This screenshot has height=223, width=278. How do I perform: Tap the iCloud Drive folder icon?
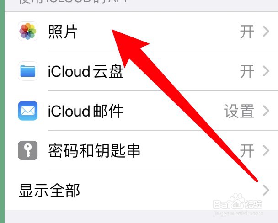click(x=27, y=71)
